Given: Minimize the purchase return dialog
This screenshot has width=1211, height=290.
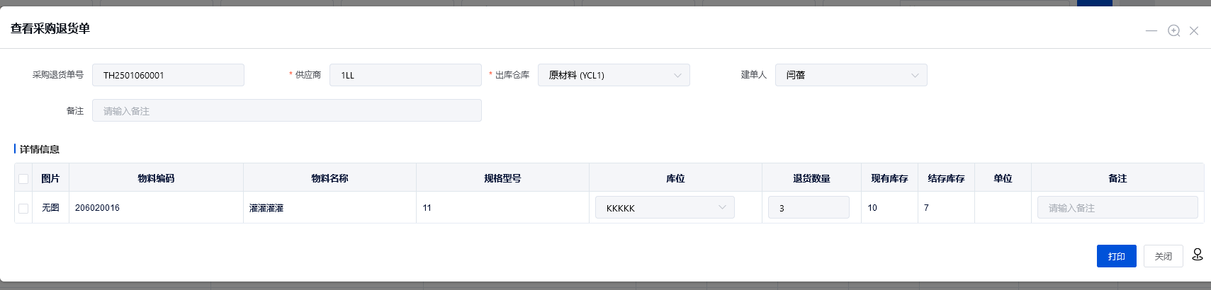Looking at the screenshot, I should (x=1151, y=30).
